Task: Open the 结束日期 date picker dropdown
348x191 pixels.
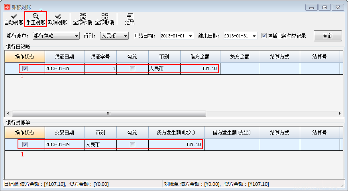Action: [254, 36]
